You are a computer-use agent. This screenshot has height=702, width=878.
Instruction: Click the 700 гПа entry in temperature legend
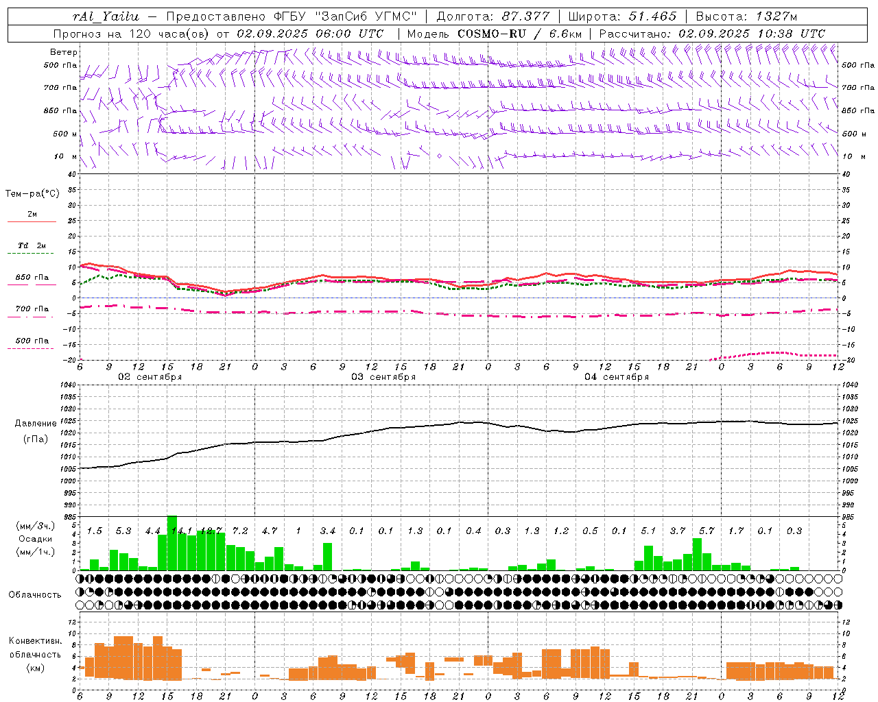click(32, 309)
